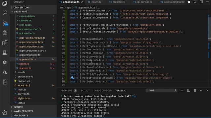Open test.ts file
This screenshot has height=118, width=211.
(21, 103)
